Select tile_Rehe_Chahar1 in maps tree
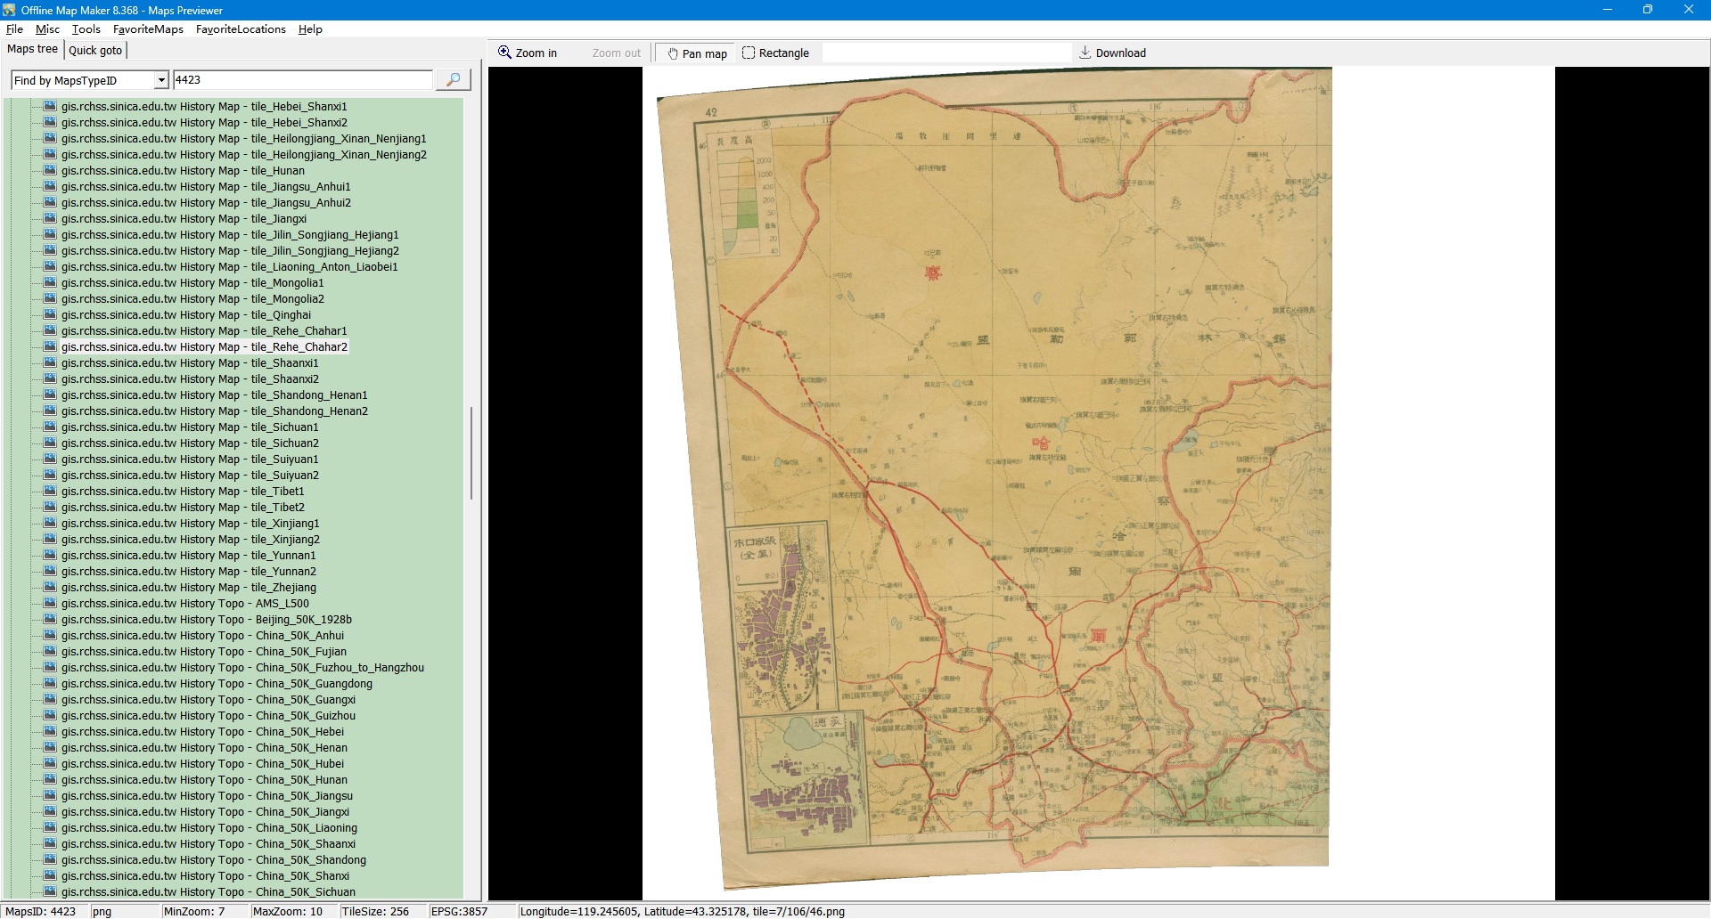 204,331
